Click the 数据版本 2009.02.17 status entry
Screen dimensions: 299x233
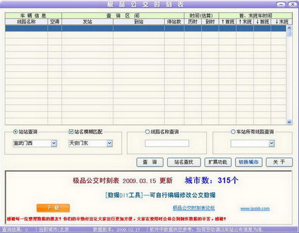[x=117, y=229]
